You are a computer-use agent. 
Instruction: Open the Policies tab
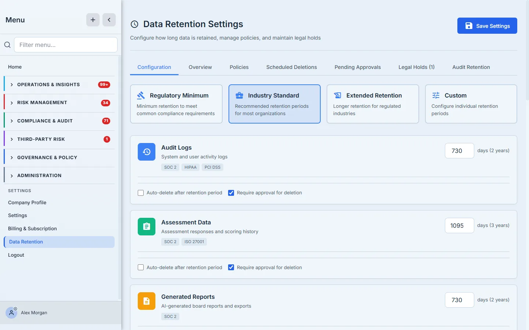coord(239,67)
